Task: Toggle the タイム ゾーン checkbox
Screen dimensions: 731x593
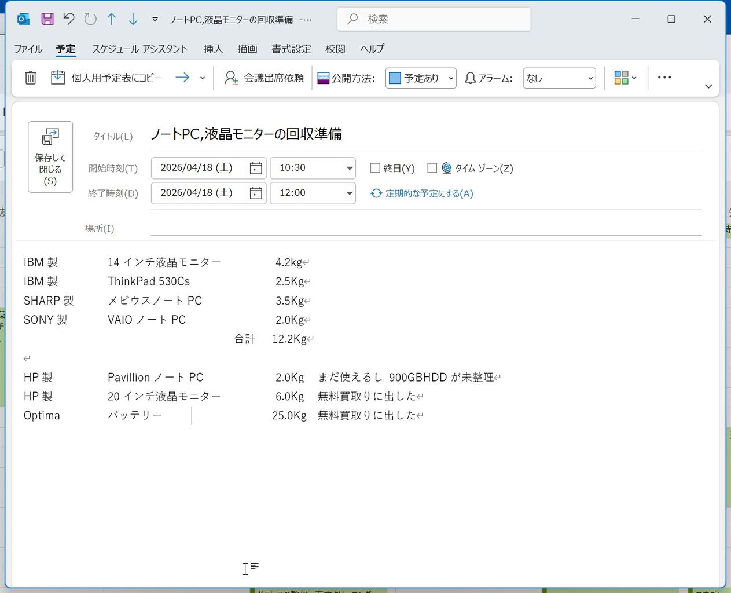Action: pos(432,168)
